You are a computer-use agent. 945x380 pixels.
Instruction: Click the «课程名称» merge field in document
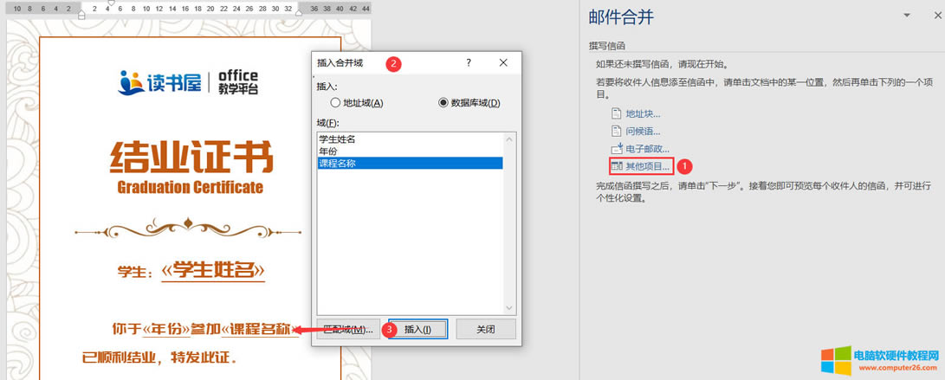[260, 329]
